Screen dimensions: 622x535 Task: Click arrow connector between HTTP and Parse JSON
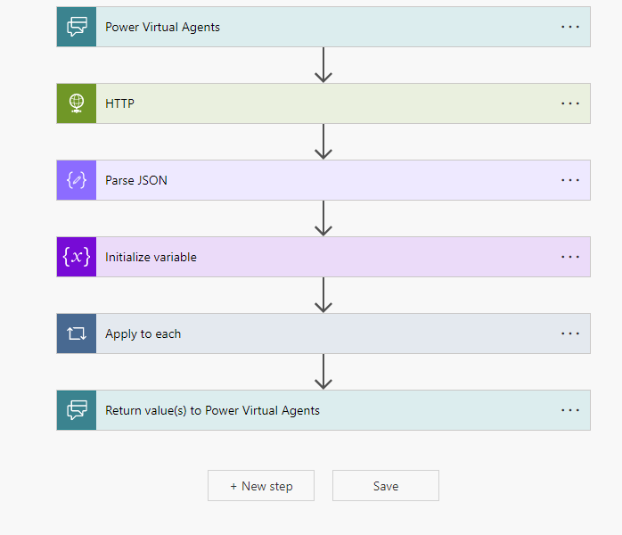[323, 142]
